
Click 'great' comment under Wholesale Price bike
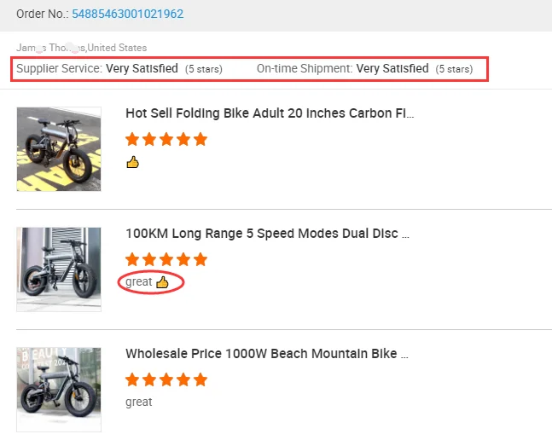(x=138, y=402)
